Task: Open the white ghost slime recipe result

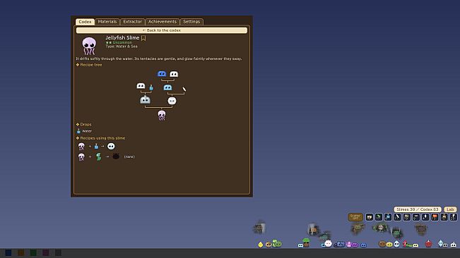Action: pos(111,146)
